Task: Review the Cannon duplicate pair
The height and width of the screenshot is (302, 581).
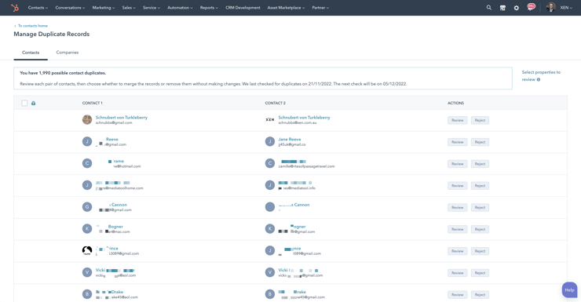Action: pos(457,208)
